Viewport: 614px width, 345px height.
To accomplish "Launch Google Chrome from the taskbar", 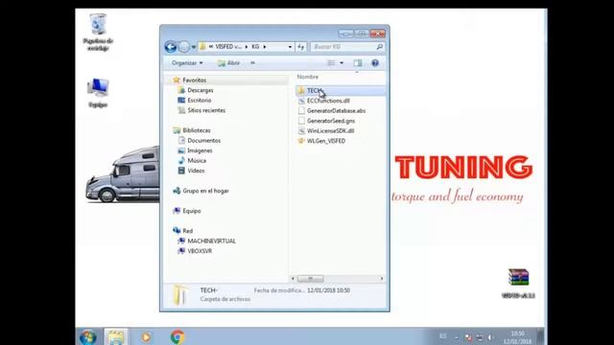I will 177,337.
